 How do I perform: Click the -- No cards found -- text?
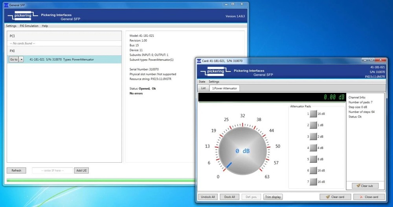click(x=22, y=44)
